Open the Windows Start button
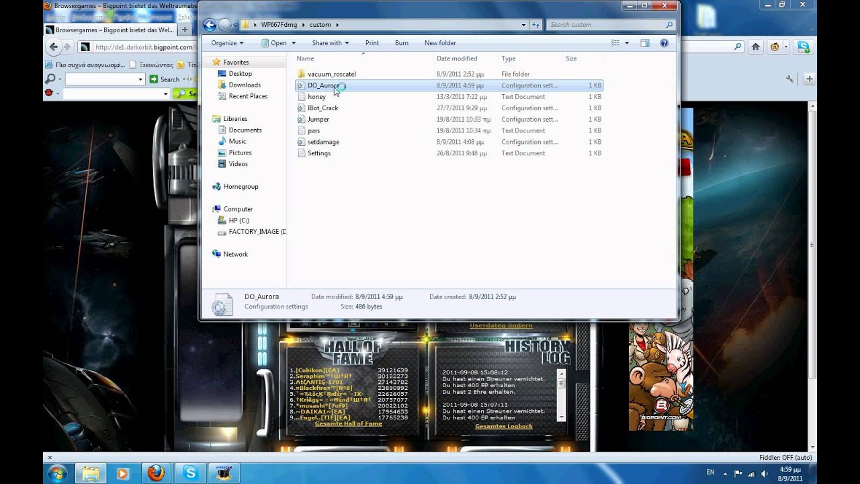 (56, 473)
